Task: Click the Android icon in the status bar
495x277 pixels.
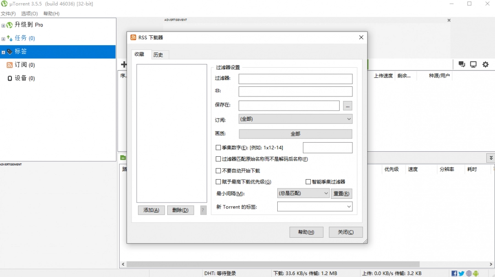Action: (x=476, y=273)
